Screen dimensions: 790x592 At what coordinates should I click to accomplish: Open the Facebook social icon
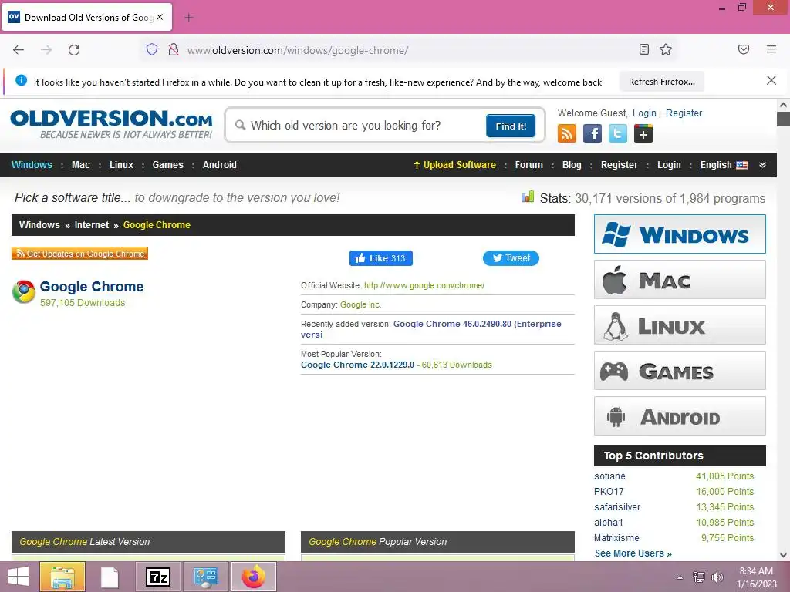[x=592, y=133]
